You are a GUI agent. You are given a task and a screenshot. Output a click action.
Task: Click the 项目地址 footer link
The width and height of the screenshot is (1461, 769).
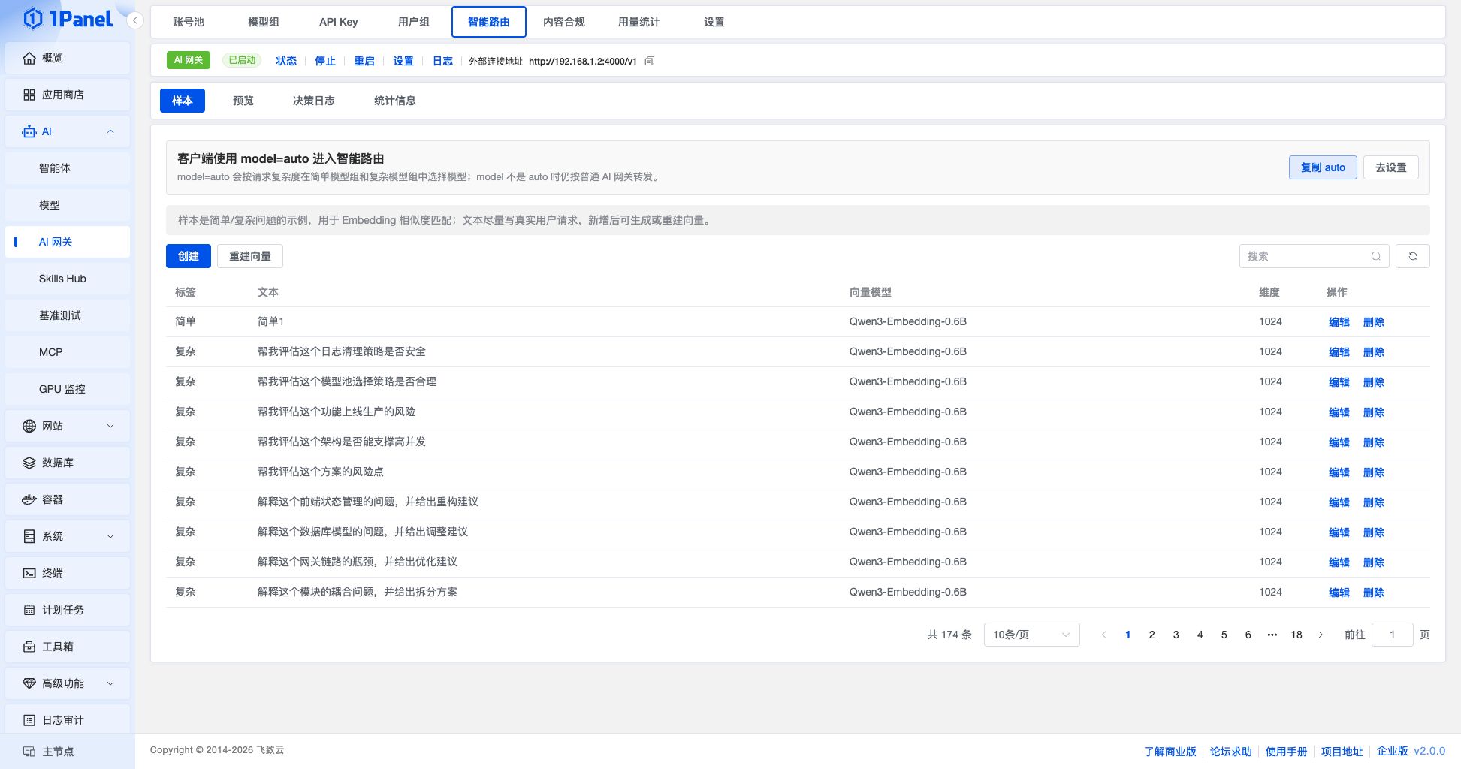(1342, 752)
